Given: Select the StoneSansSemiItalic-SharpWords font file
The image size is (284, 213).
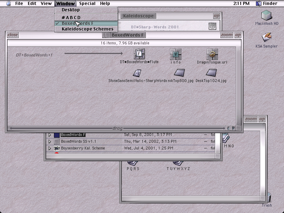Looking at the screenshot, I should [137, 73].
